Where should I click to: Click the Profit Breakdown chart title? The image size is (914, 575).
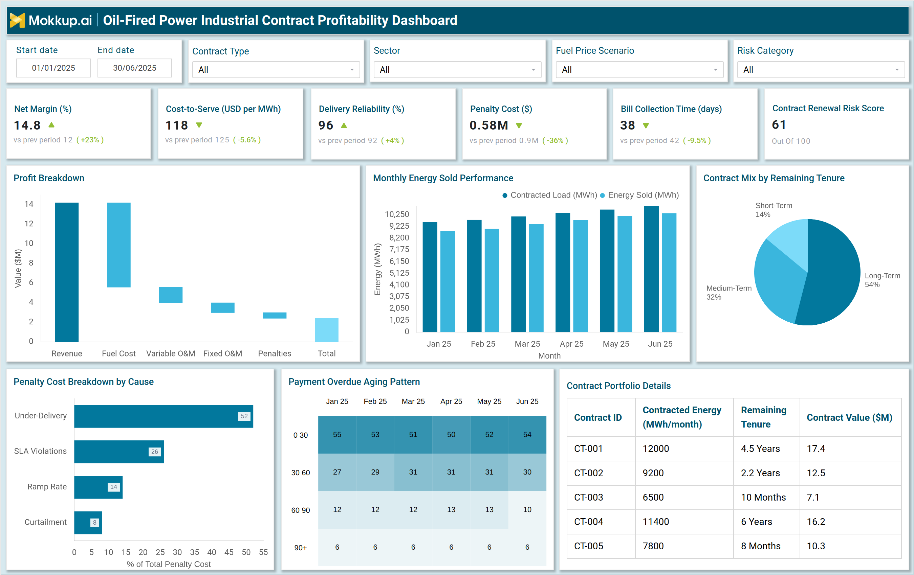49,178
